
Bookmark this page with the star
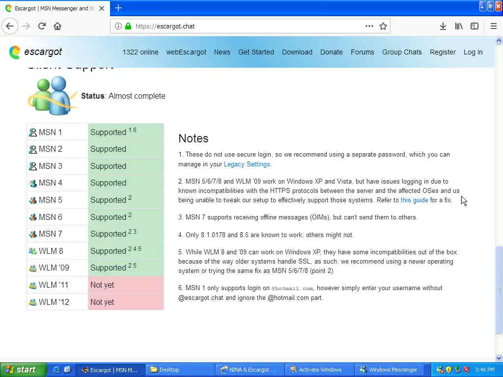[x=383, y=27]
